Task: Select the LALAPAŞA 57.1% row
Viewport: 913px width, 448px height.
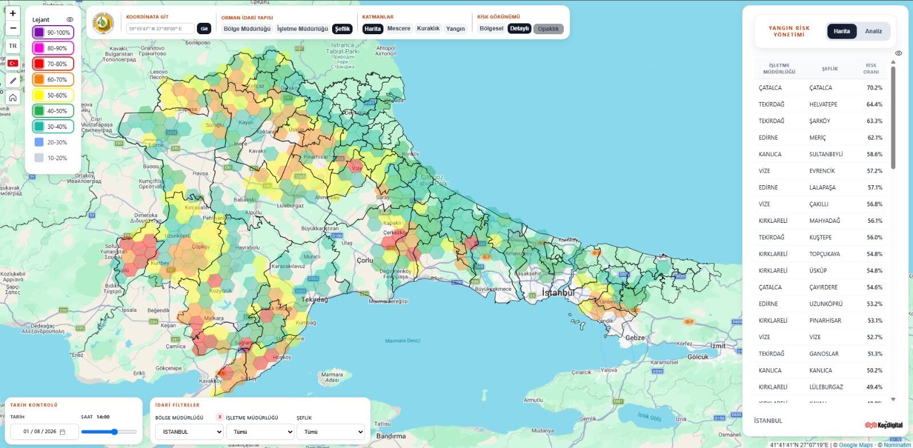Action: pyautogui.click(x=821, y=188)
